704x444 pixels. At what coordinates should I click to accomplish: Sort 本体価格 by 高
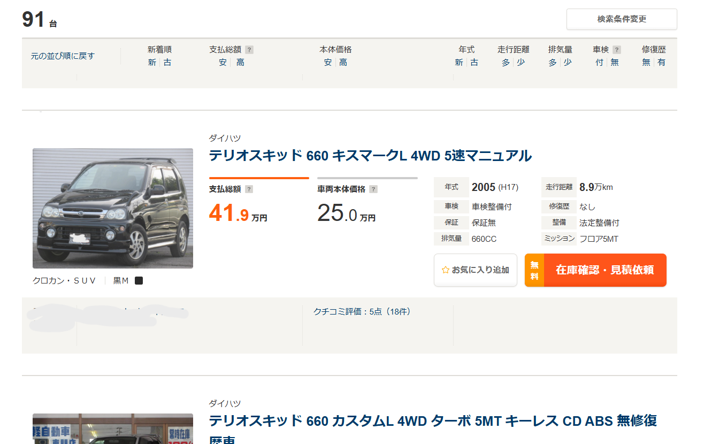pyautogui.click(x=343, y=62)
